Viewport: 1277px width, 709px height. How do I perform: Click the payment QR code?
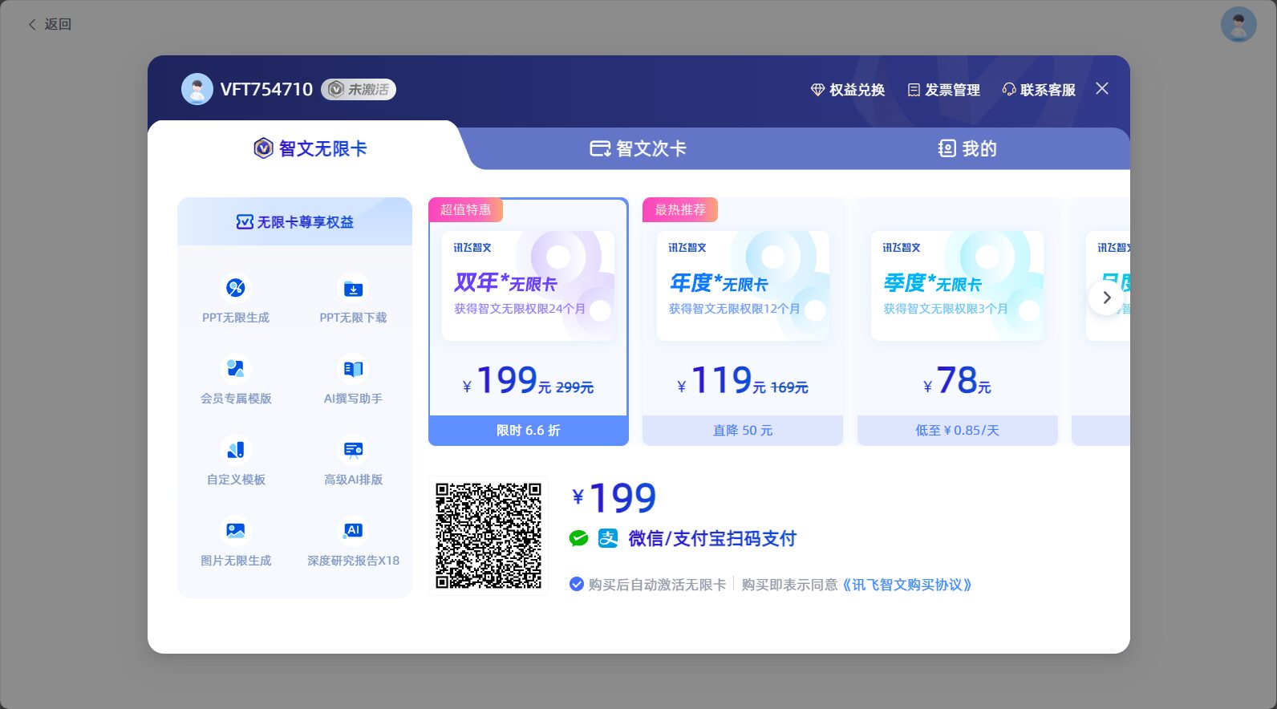coord(489,536)
